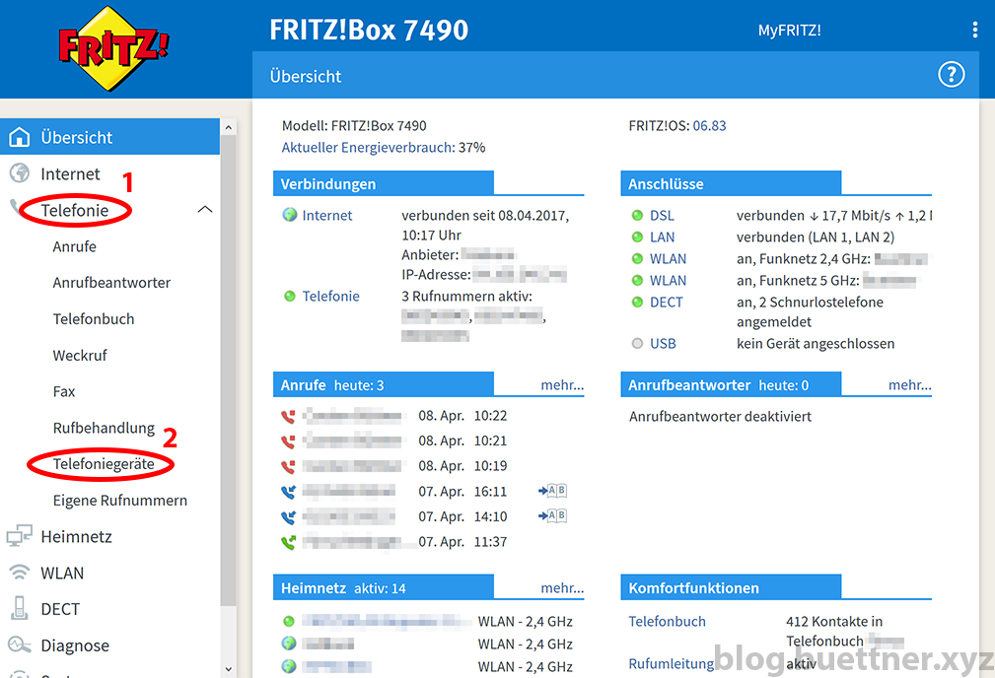Viewport: 995px width, 678px height.
Task: Open Rufbehandlung submenu item
Action: 104,428
